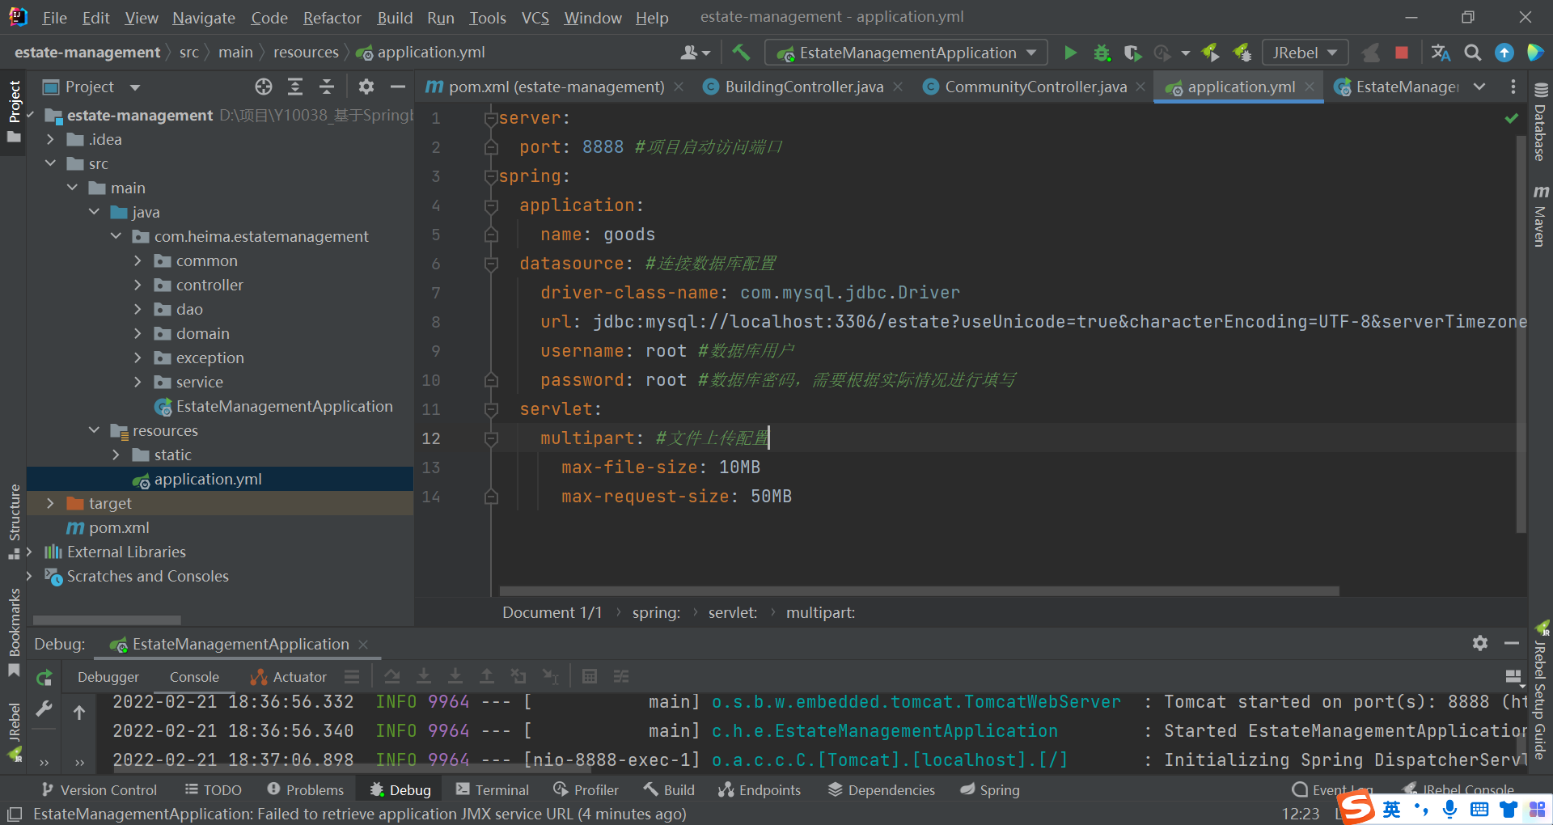Open the VCS menu
1553x825 pixels.
click(x=535, y=17)
